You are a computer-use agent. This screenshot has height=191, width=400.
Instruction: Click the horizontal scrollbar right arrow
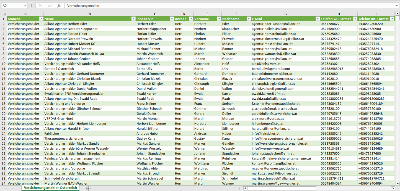tap(393, 188)
